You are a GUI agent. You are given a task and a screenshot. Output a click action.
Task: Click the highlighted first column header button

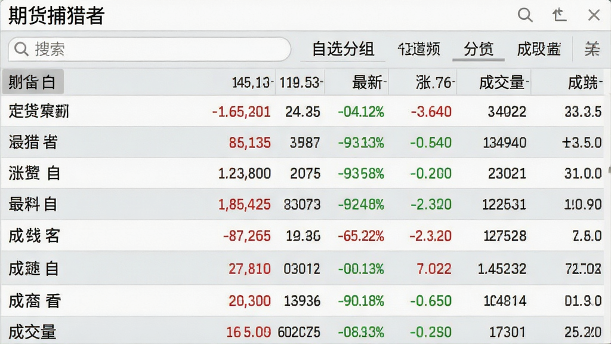(x=33, y=82)
